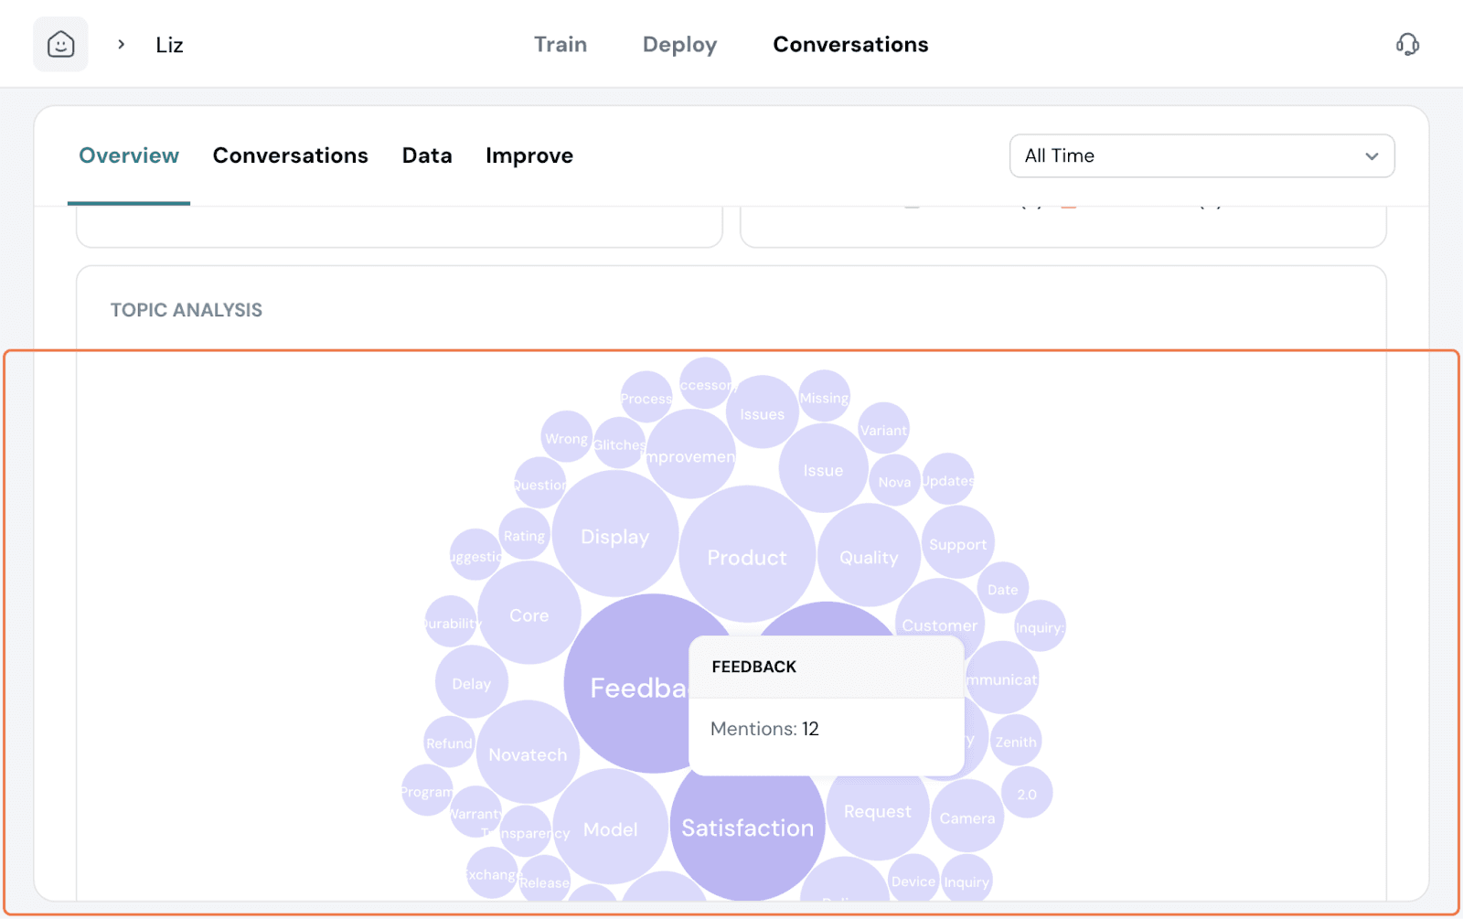
Task: Select the Camera topic bubble
Action: coord(966,817)
